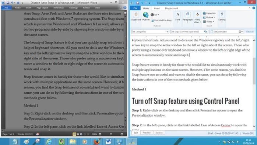This screenshot has height=145, width=257.
Task: Open Firefox from the taskbar
Action: pyautogui.click(x=97, y=141)
